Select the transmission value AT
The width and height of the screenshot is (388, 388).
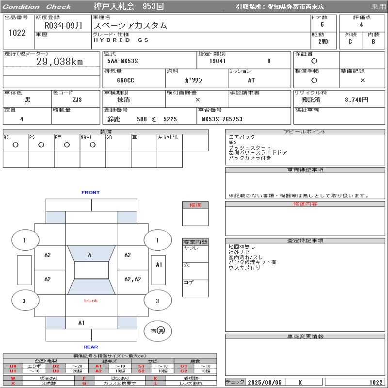click(x=251, y=80)
